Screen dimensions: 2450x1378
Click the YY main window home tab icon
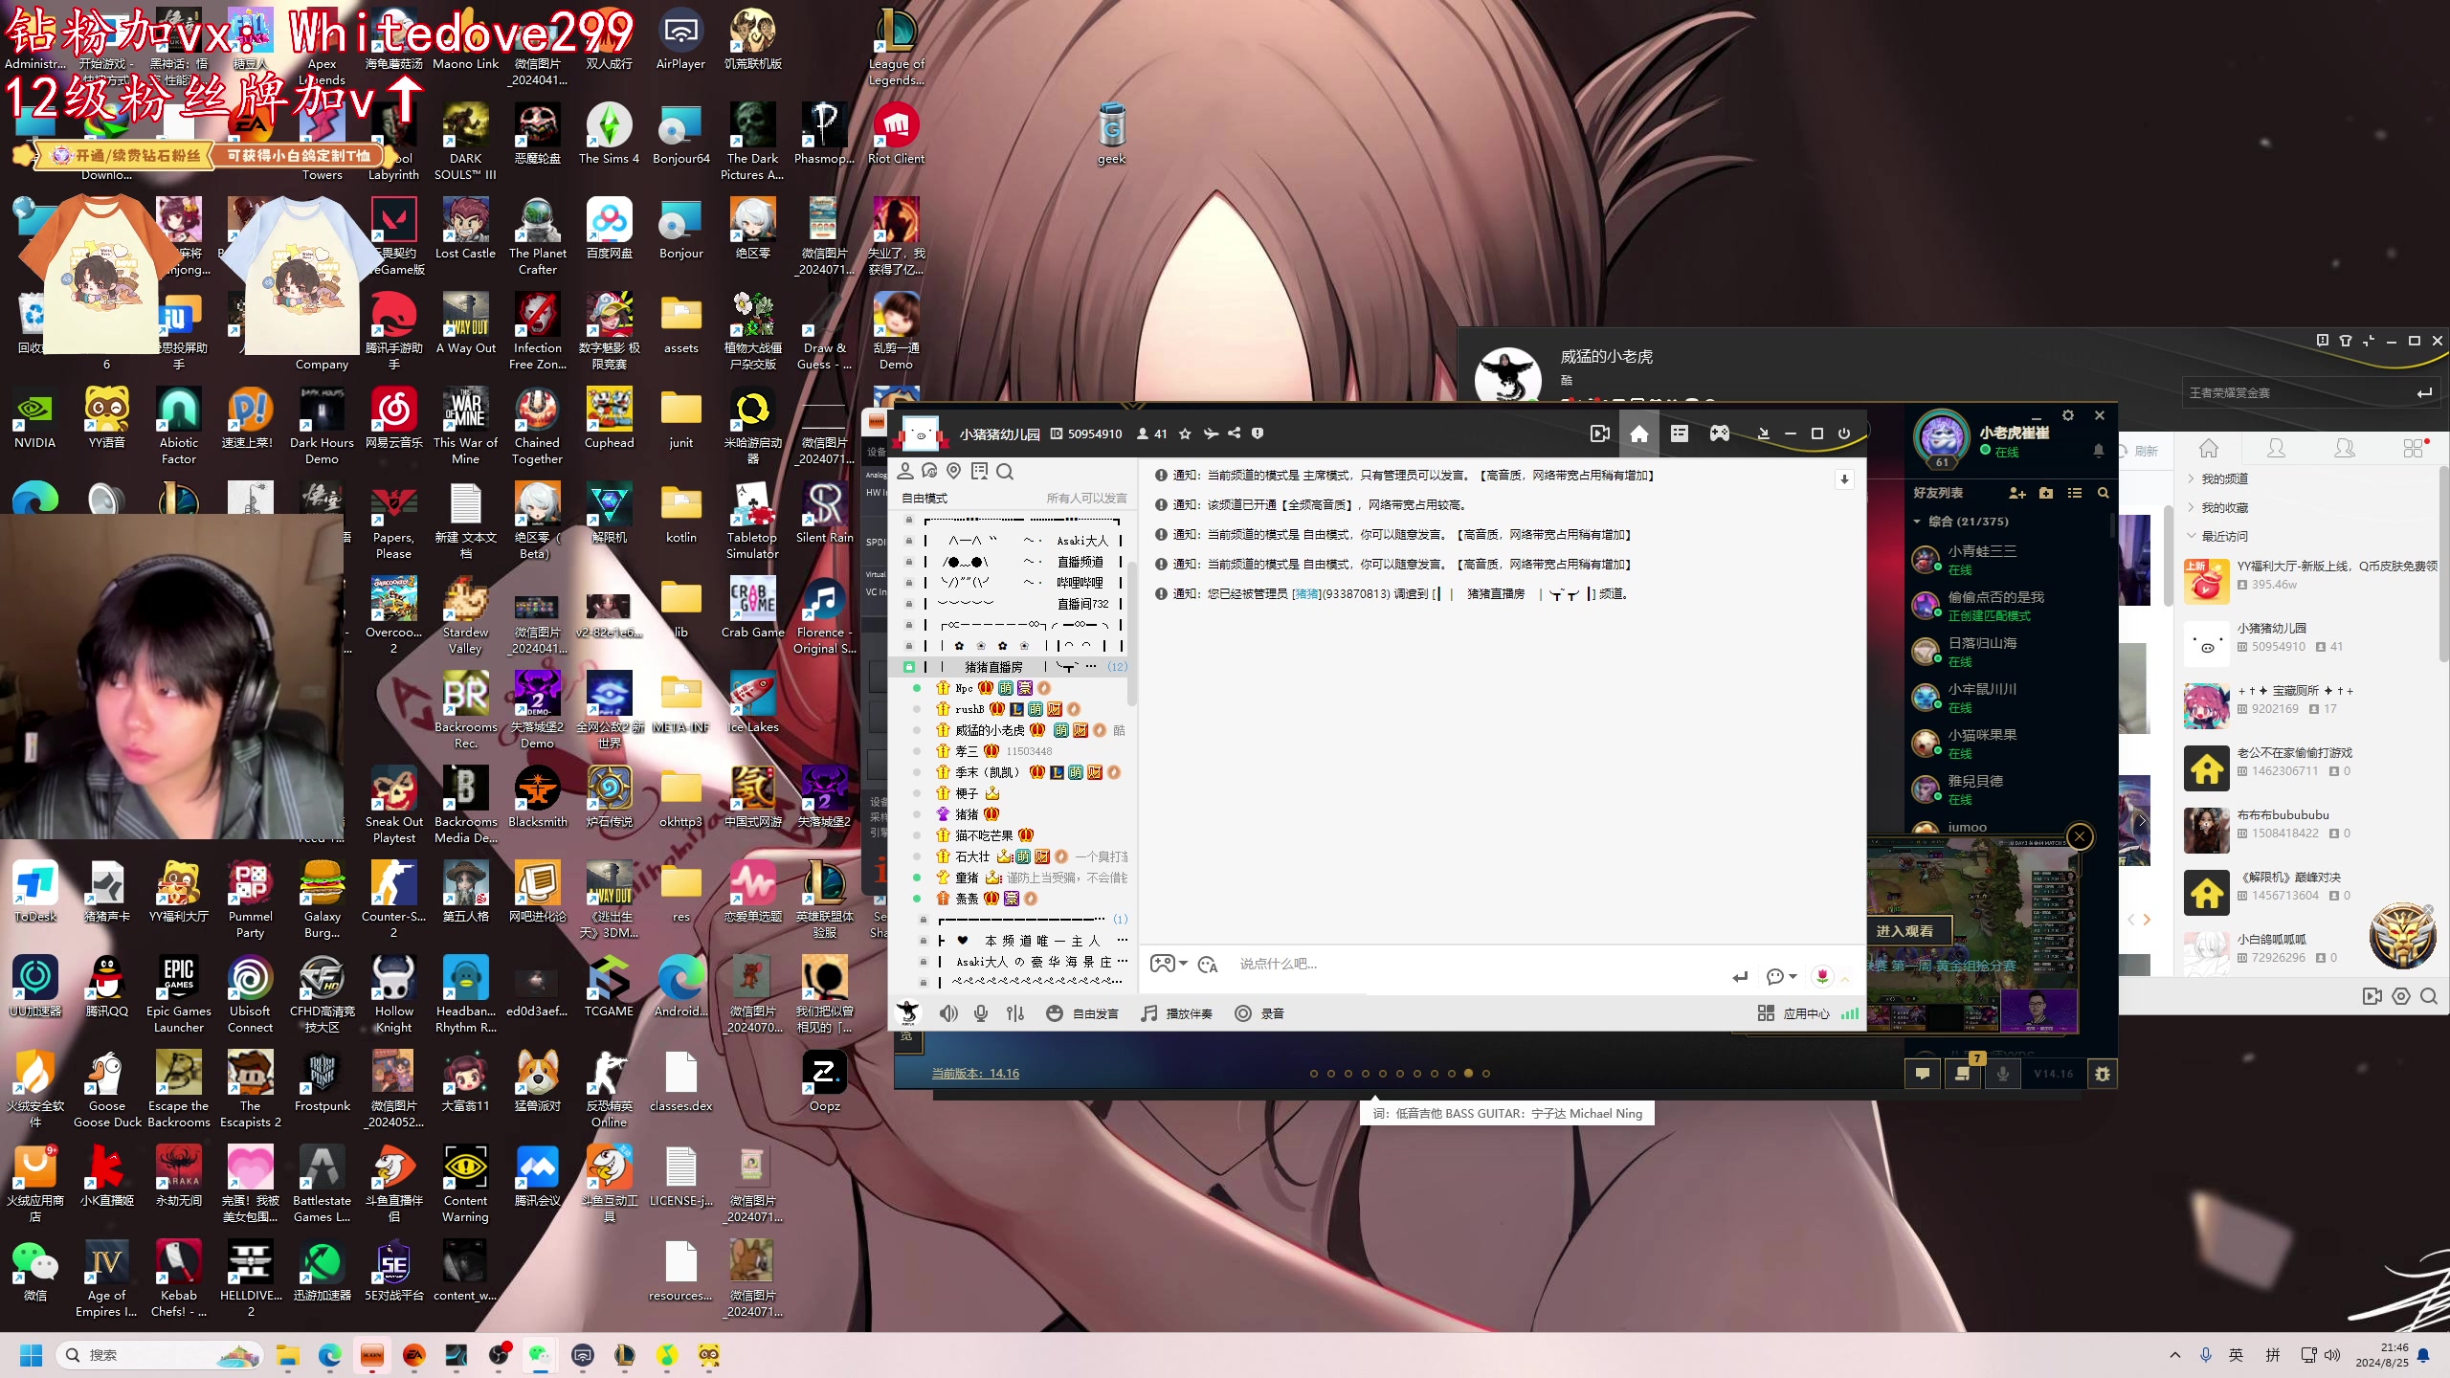click(2208, 448)
